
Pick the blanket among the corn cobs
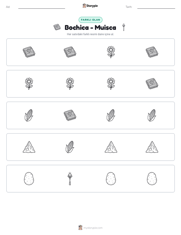tap(70, 115)
